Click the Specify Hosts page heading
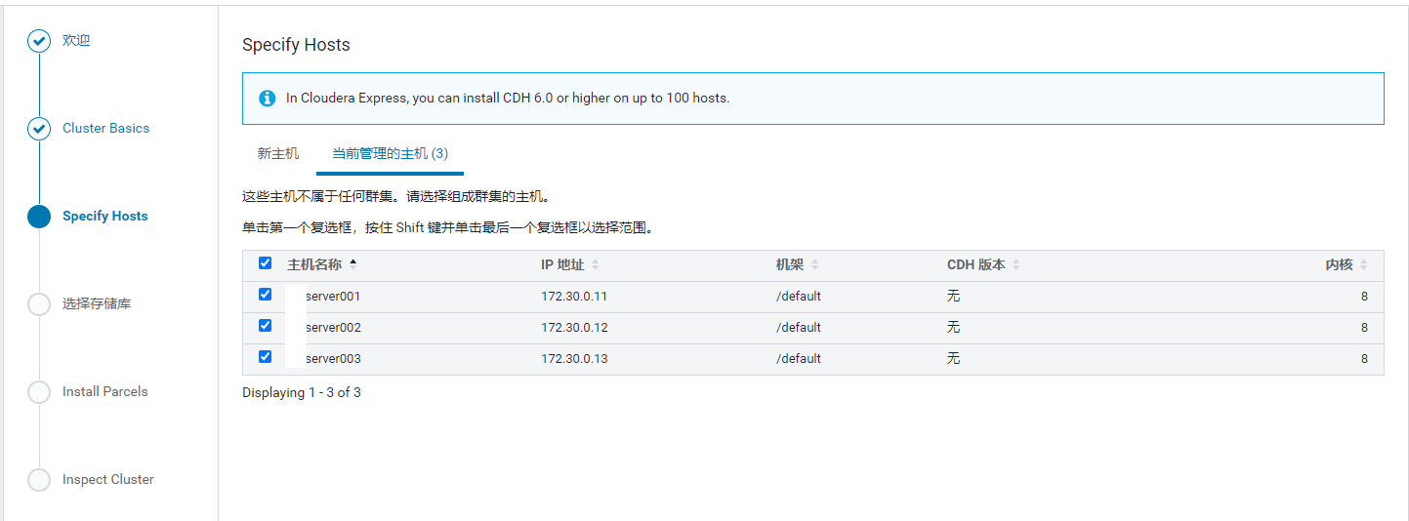Screen dimensions: 1409x521 click(x=296, y=45)
